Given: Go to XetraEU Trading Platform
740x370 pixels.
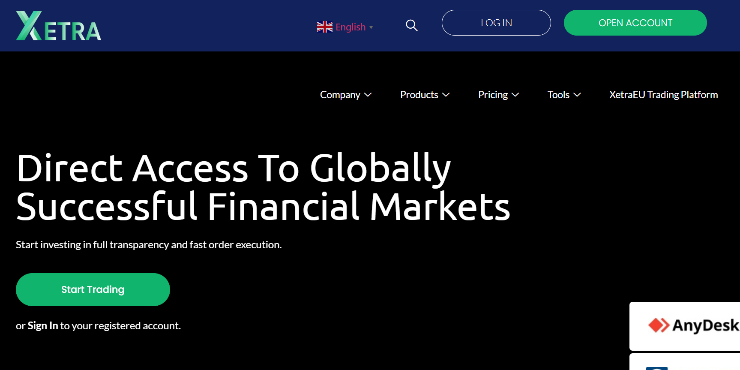Looking at the screenshot, I should 663,95.
